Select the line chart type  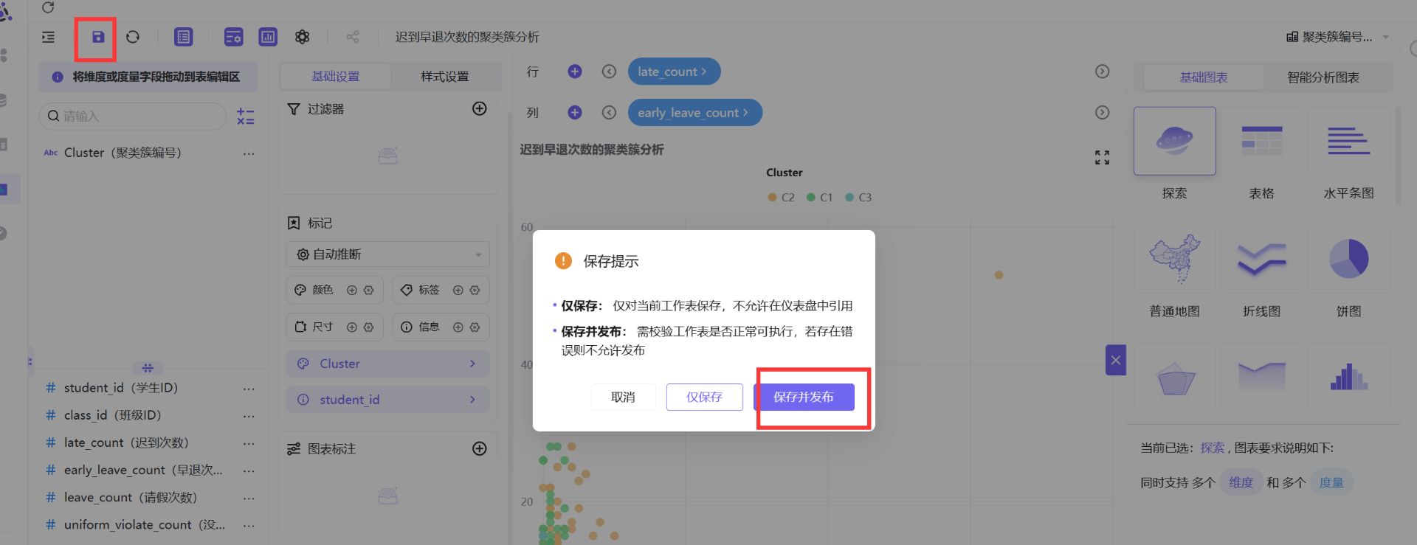[1261, 259]
